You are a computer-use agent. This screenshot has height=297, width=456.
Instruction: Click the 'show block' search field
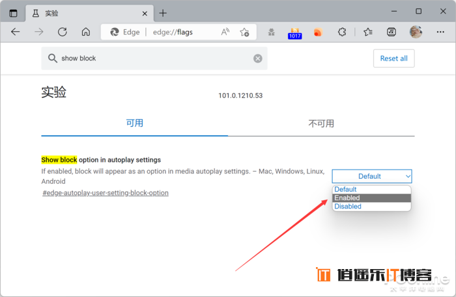click(x=154, y=58)
